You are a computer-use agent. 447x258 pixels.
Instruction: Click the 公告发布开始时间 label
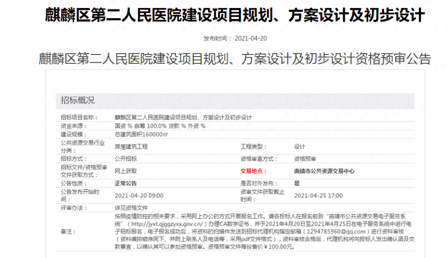80,196
